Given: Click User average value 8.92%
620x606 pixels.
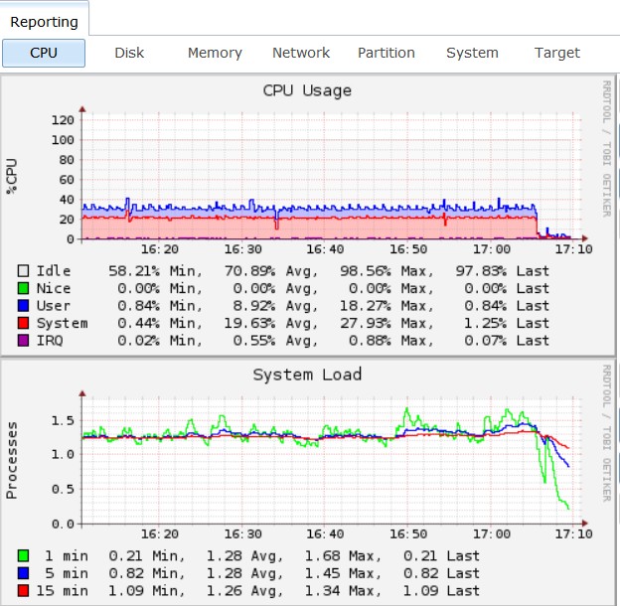Looking at the screenshot, I should pos(254,306).
